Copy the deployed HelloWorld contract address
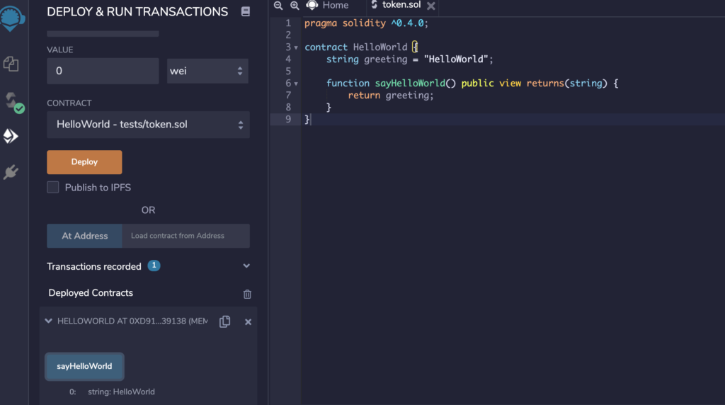The width and height of the screenshot is (725, 405). (x=224, y=321)
